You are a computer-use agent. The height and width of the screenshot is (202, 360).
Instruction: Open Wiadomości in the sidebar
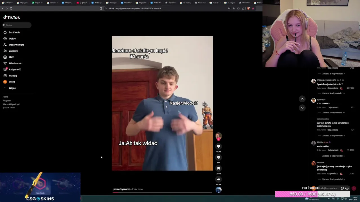(x=13, y=63)
